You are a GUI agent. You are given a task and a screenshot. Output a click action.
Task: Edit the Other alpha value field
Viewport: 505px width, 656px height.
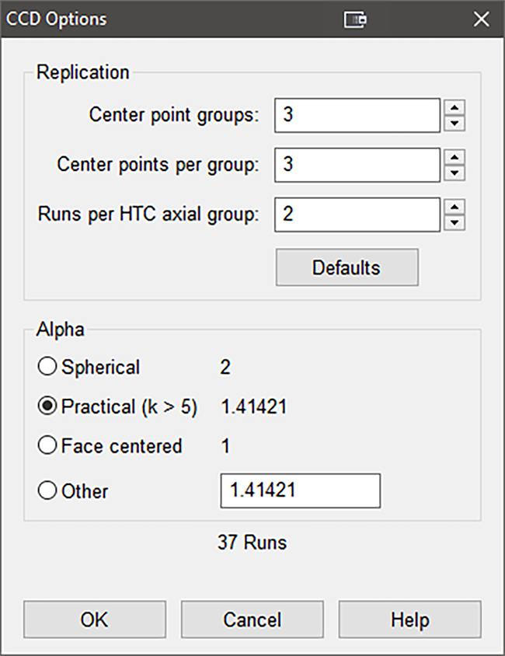300,491
